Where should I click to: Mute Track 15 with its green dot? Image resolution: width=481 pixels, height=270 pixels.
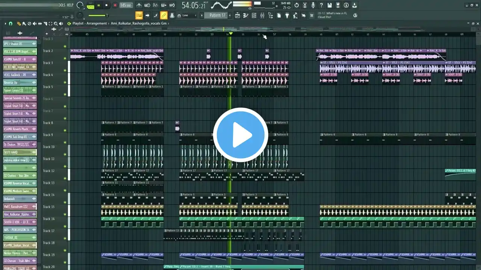pos(65,214)
